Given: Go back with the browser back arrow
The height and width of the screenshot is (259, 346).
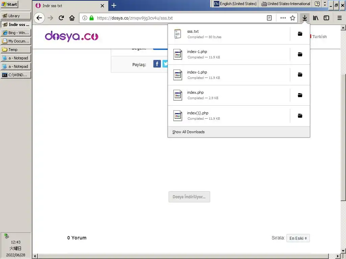Looking at the screenshot, I should [39, 18].
